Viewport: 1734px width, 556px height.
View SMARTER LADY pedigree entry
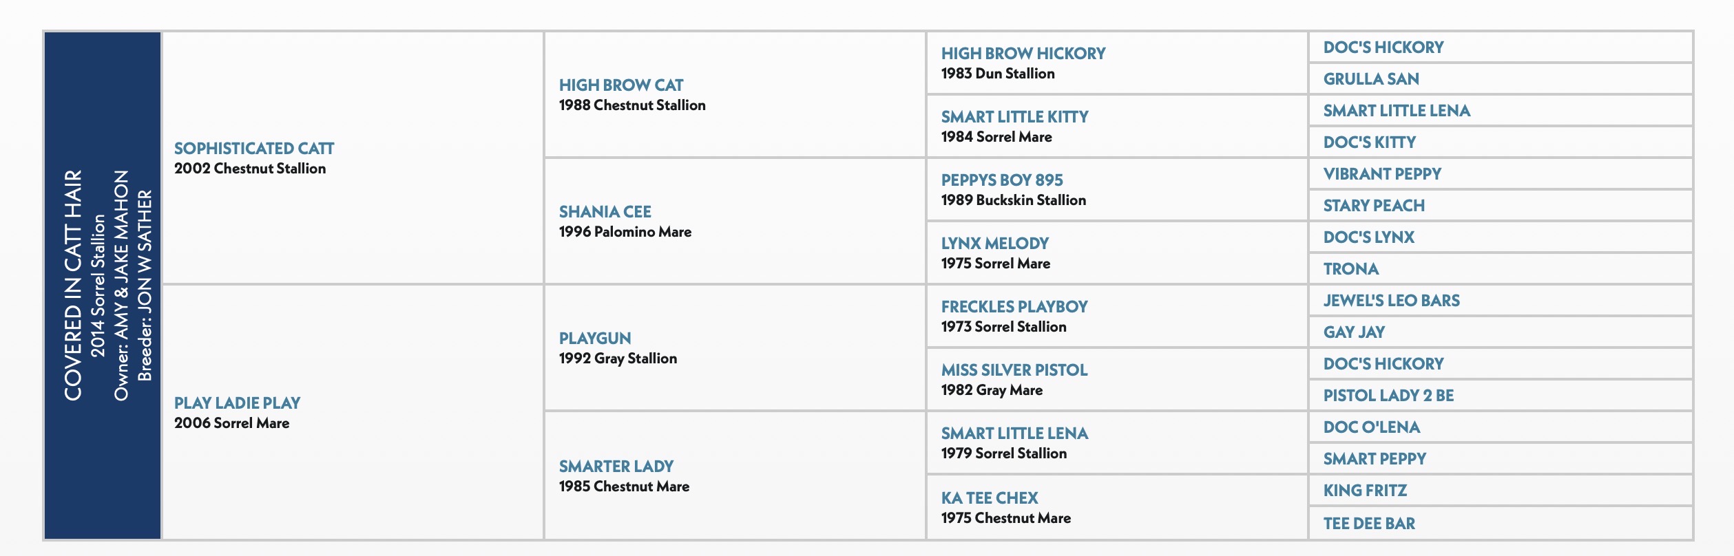point(616,467)
